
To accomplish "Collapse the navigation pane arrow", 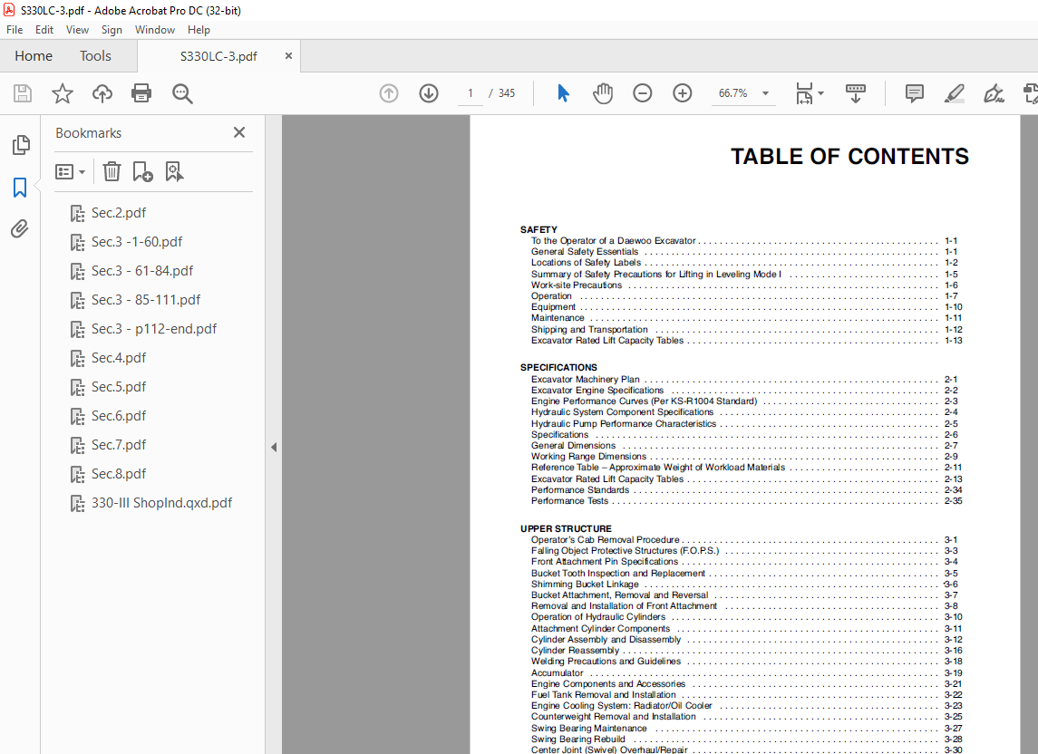I will [274, 448].
